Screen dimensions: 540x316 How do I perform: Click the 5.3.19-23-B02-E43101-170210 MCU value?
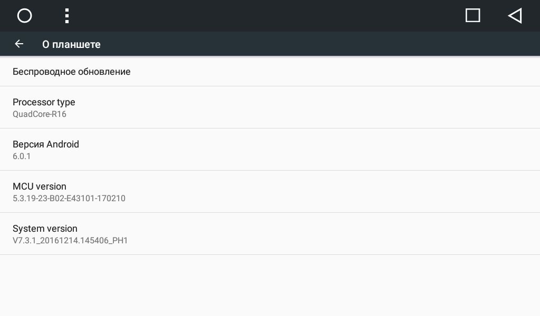pos(69,199)
